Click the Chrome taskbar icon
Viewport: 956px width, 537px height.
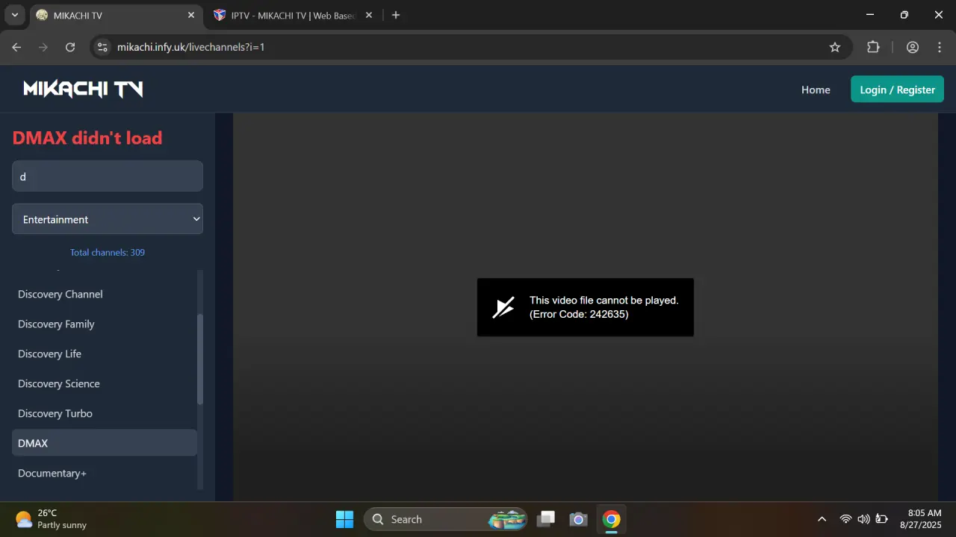point(612,519)
